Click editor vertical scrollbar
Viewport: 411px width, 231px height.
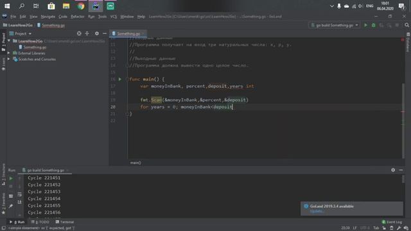click(403, 121)
